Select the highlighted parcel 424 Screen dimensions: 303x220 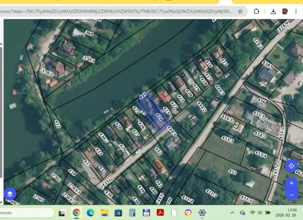tap(153, 112)
